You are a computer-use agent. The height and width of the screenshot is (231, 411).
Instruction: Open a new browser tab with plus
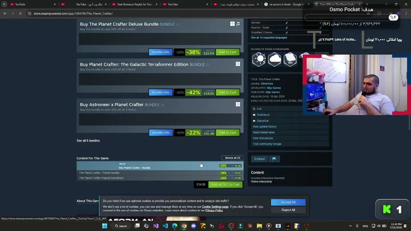[x=367, y=4]
